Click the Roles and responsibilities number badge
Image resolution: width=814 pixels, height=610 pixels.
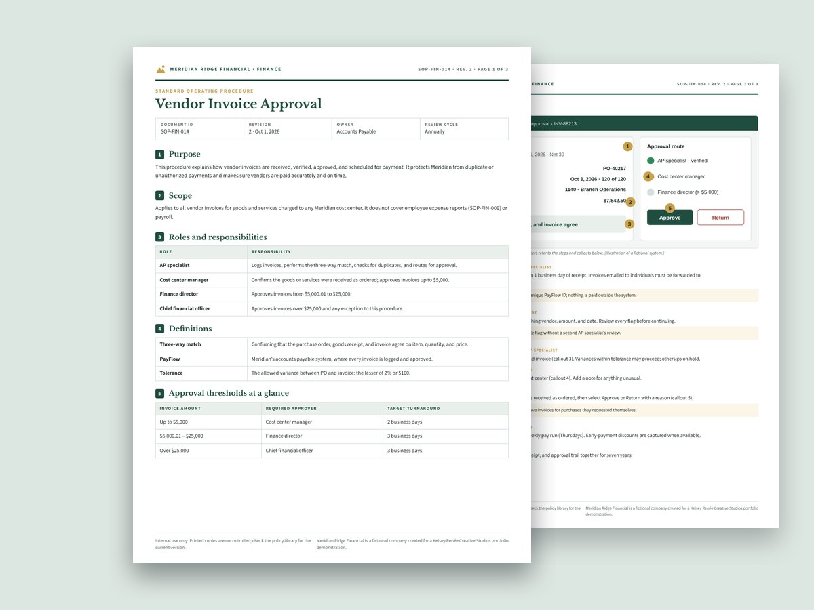point(159,237)
